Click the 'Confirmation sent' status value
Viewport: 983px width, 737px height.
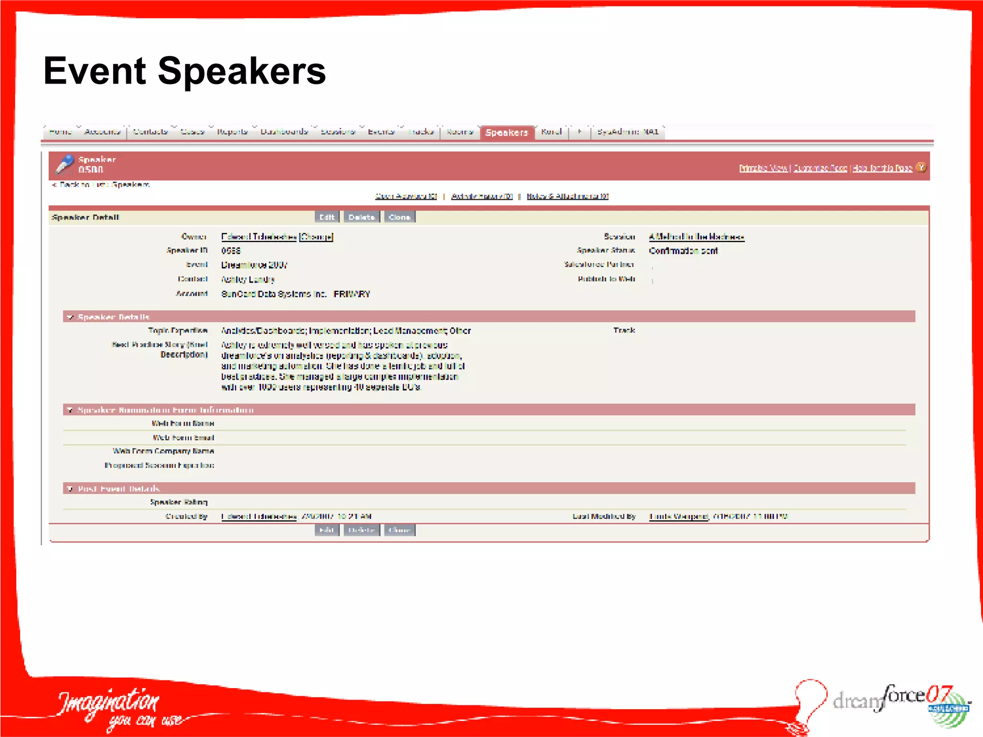tap(683, 251)
